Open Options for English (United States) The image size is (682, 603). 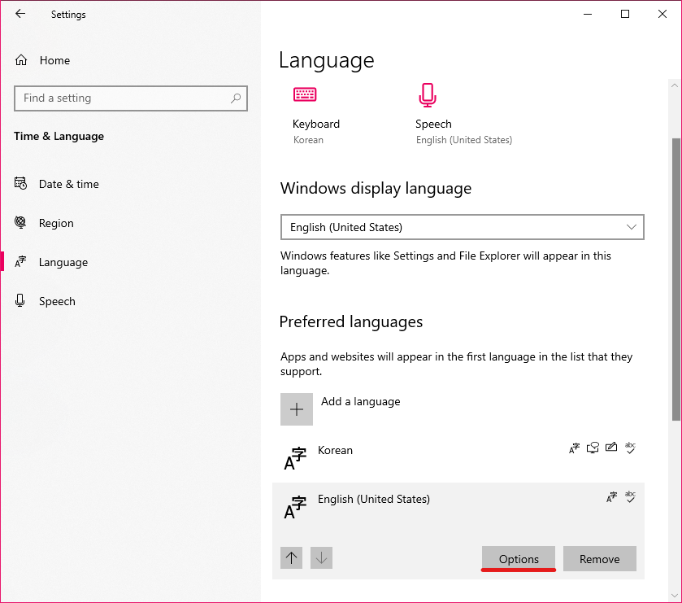(x=519, y=558)
